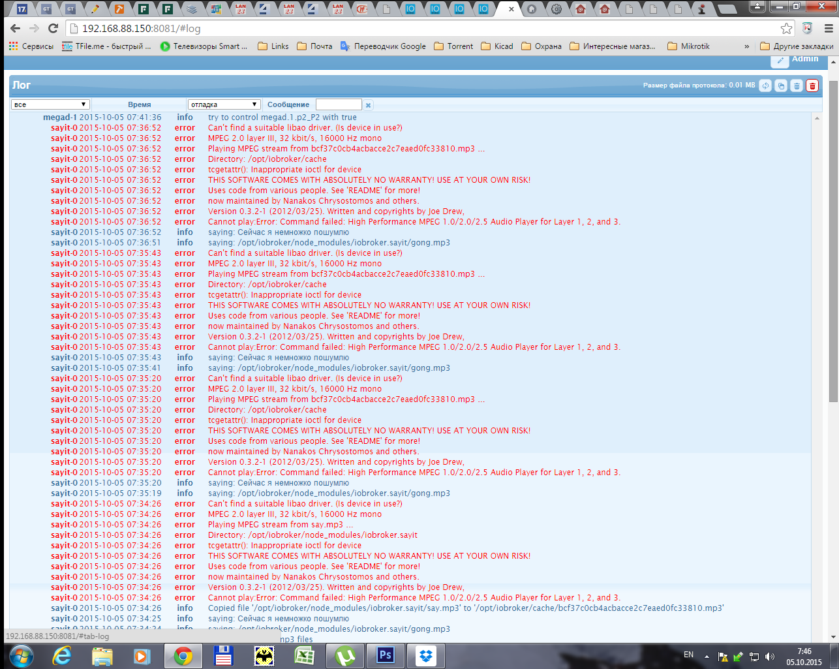Open the Kicad bookmark folder

(x=497, y=46)
